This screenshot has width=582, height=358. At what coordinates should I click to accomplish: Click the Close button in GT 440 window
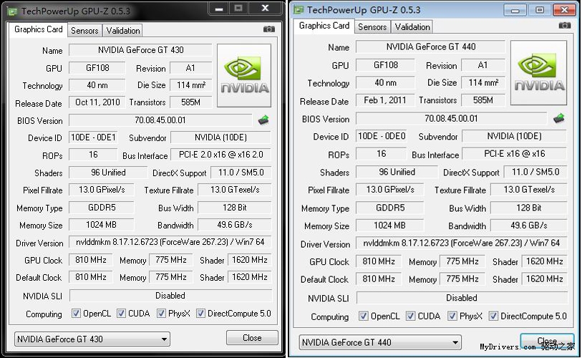tap(547, 341)
